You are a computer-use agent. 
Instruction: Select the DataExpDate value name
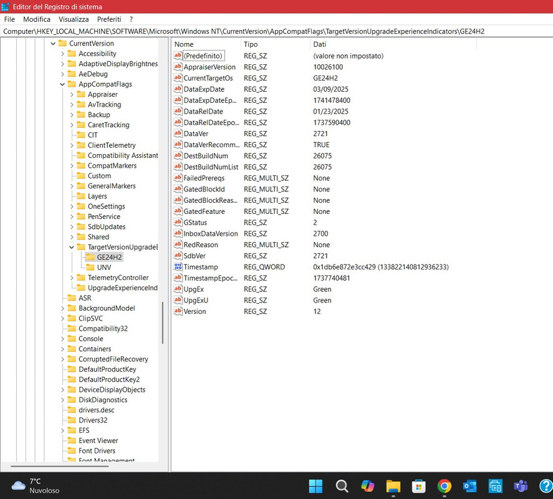coord(204,89)
